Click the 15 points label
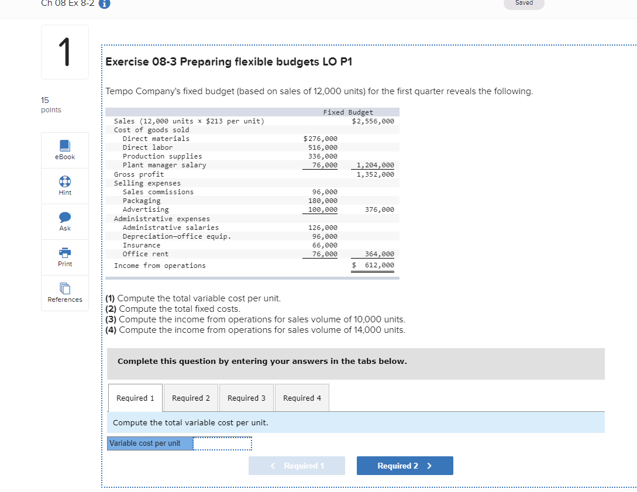The height and width of the screenshot is (492, 637). tap(51, 104)
